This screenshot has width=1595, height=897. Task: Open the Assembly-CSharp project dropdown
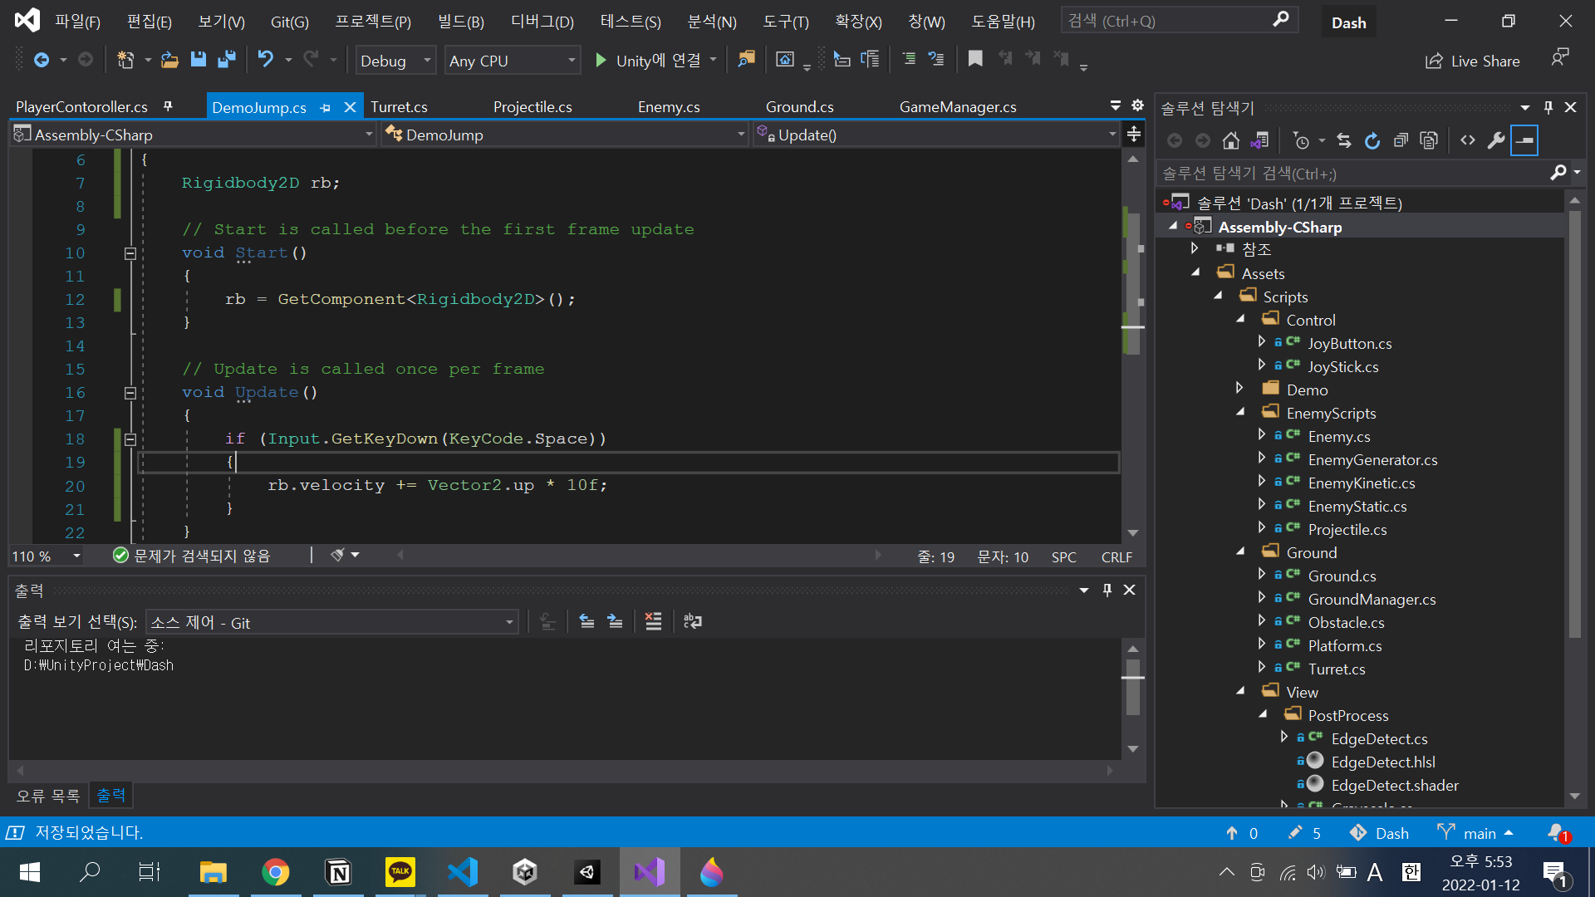point(194,135)
